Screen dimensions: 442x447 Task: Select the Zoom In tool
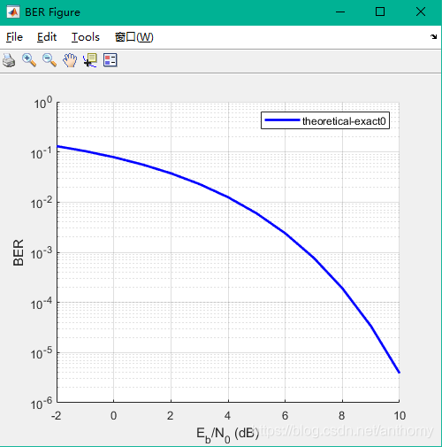pyautogui.click(x=29, y=60)
